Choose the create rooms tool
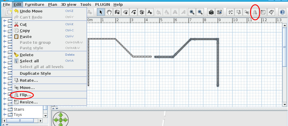288x126 pixels. (x=125, y=12)
